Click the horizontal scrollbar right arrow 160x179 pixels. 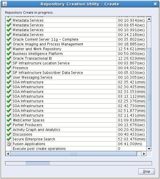point(144,154)
